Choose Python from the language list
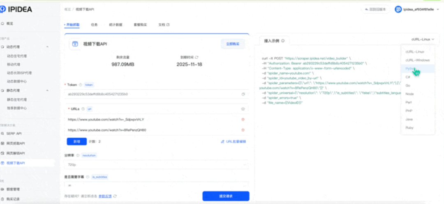This screenshot has width=444, height=204. (x=417, y=69)
